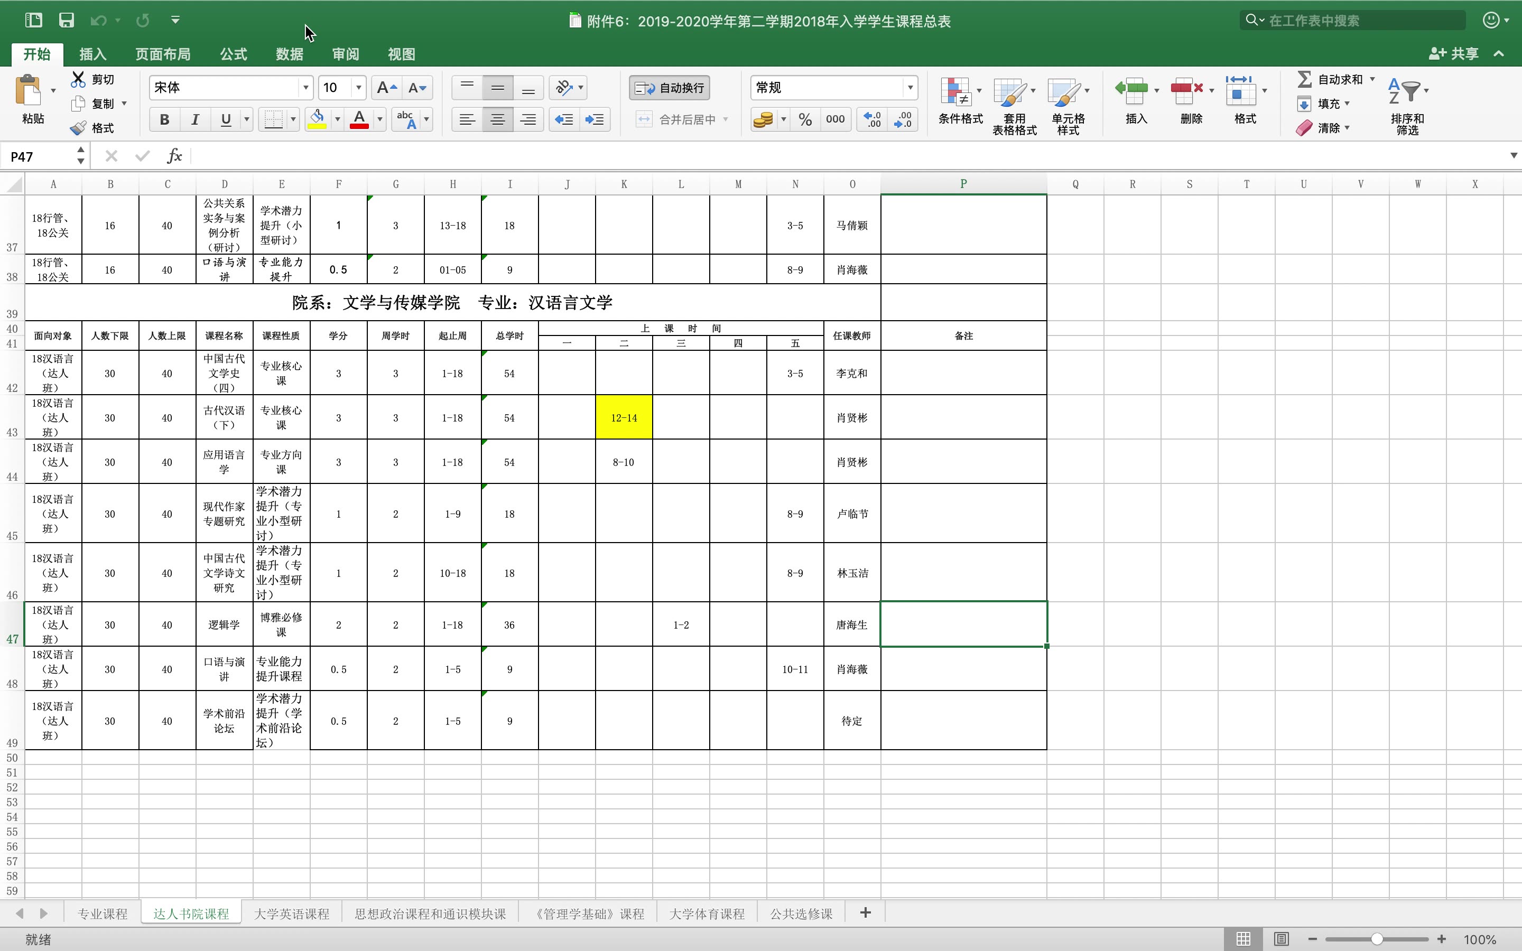Image resolution: width=1522 pixels, height=951 pixels.
Task: Click the Undo arrow icon
Action: click(x=98, y=21)
